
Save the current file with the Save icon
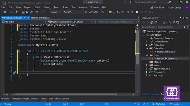27,12
